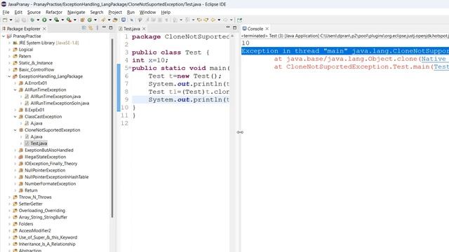This screenshot has height=252, width=449.
Task: Open Package Explorer View Menu dots
Action: click(98, 28)
